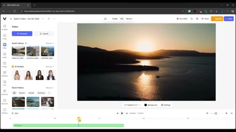Click the Generate button

pyautogui.click(x=22, y=34)
